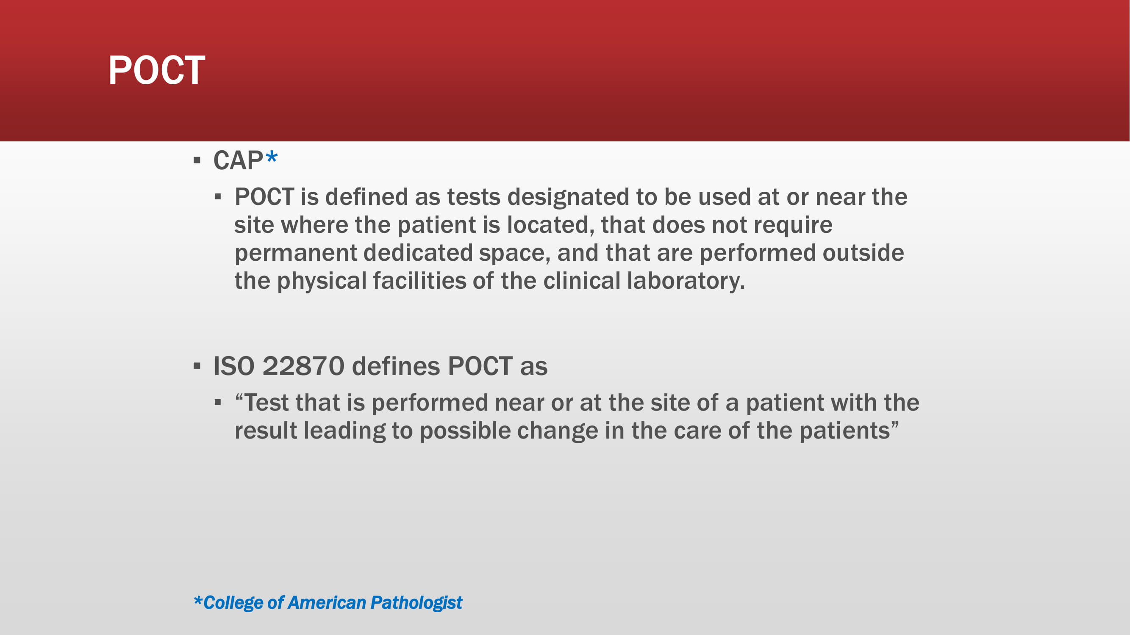This screenshot has width=1130, height=635.
Task: Click the line starting 'permanent dedicated space'
Action: (x=569, y=253)
